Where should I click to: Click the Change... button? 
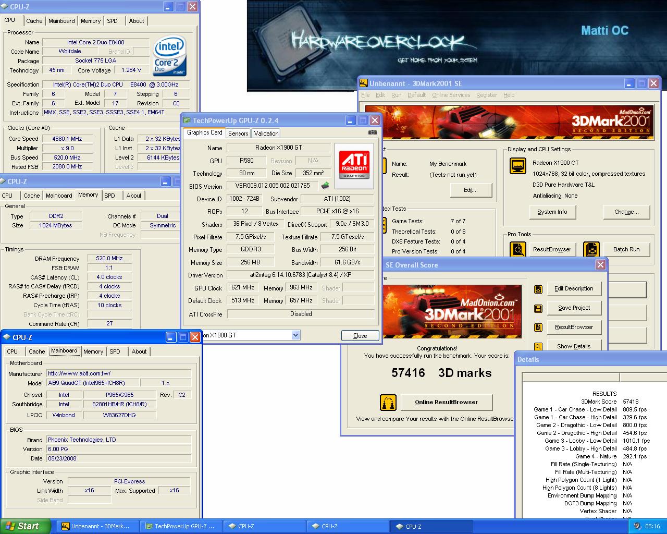[626, 212]
